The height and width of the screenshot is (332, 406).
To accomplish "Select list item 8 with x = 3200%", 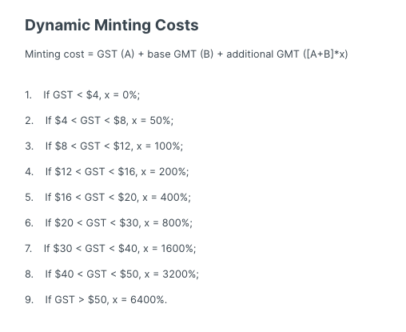I will click(x=112, y=274).
